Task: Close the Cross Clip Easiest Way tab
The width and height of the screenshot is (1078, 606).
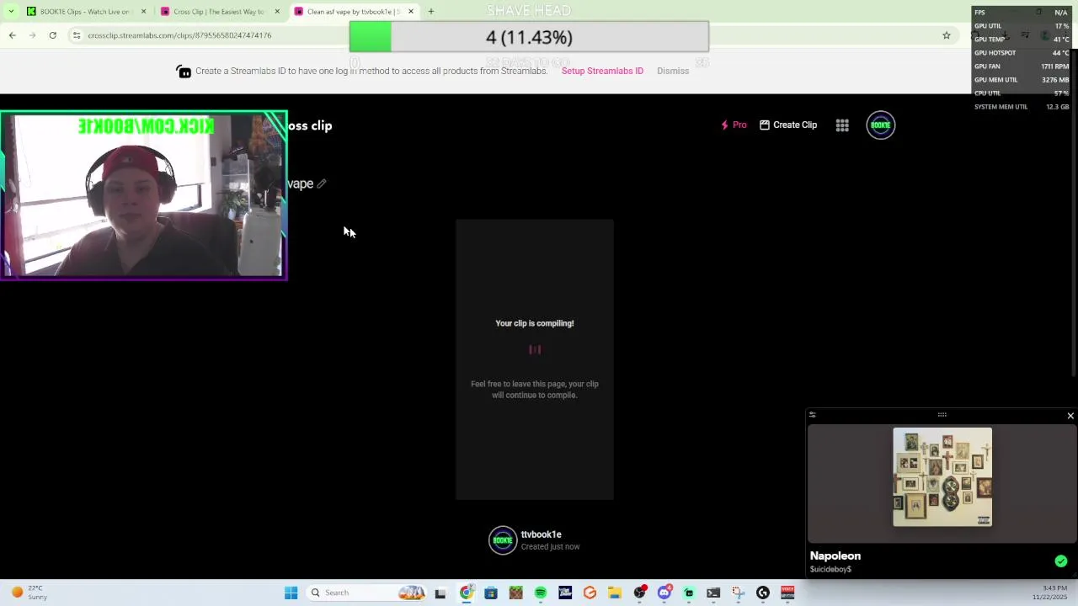Action: click(x=277, y=12)
